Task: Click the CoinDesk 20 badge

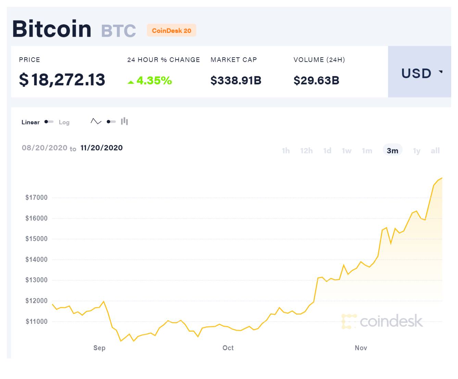Action: pos(172,30)
